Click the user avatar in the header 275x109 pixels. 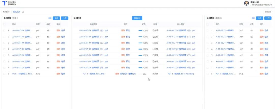point(246,3)
